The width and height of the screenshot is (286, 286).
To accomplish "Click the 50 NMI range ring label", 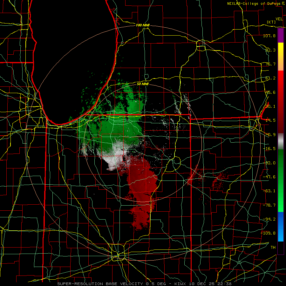I will point(143,84).
